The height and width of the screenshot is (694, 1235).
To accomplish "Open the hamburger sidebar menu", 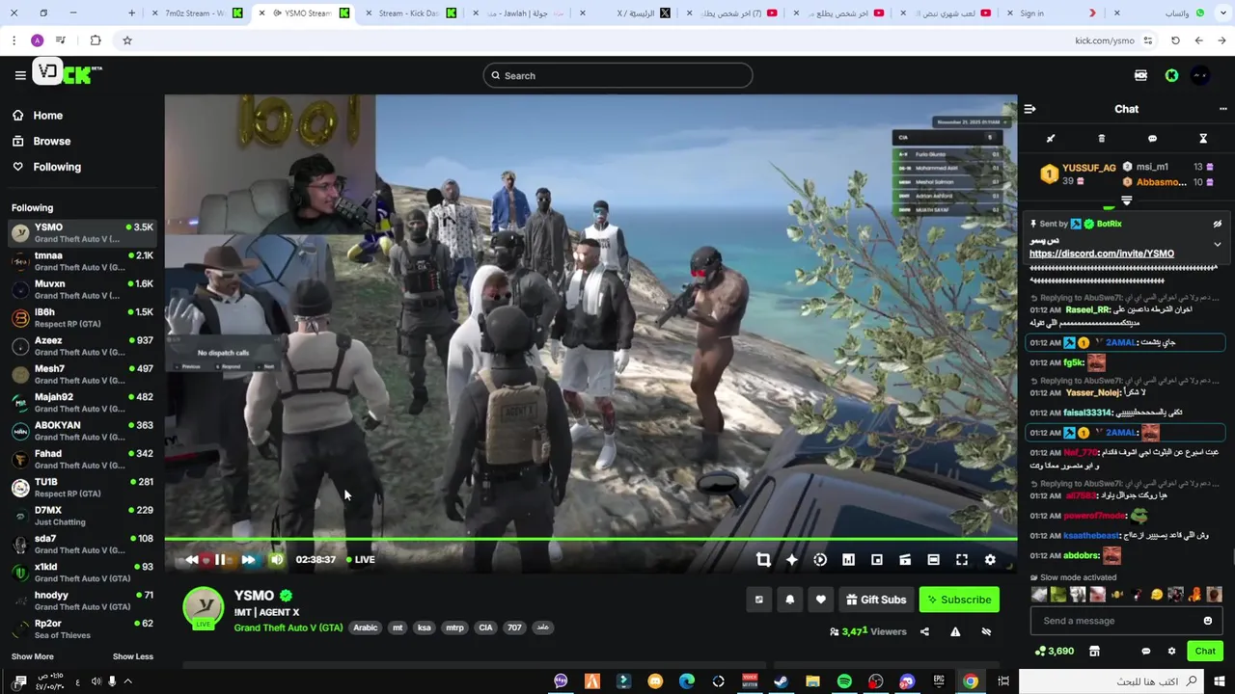I will pyautogui.click(x=20, y=75).
